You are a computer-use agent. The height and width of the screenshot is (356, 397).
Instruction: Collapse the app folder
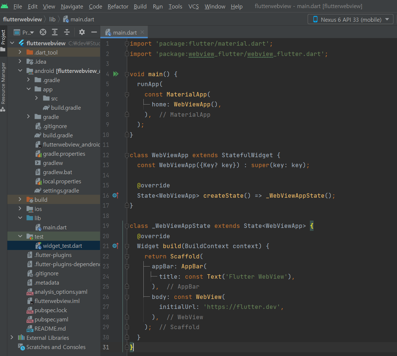click(x=28, y=89)
